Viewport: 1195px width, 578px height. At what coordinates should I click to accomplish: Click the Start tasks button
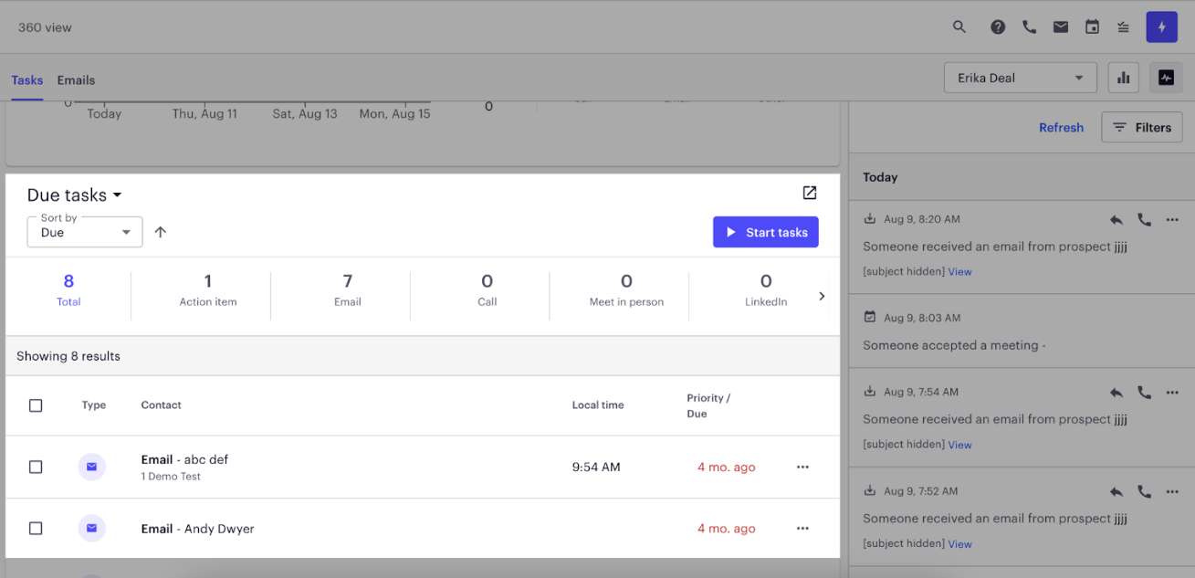(x=766, y=232)
